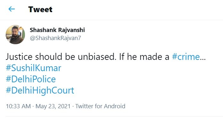
Task: Click the word 'Android' in the tweet source
Action: pos(115,106)
